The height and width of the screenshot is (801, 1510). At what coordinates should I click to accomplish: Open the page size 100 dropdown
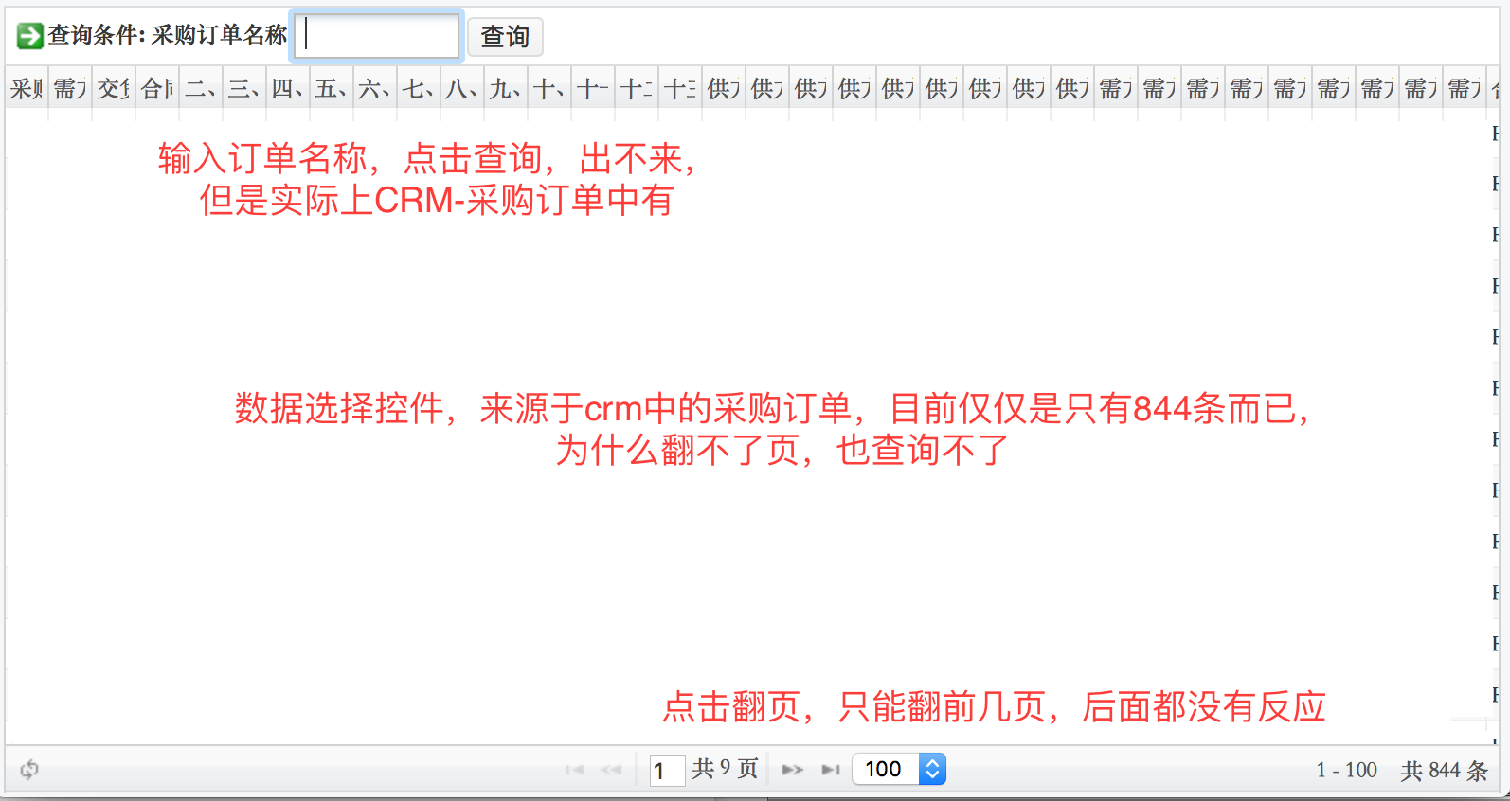click(x=932, y=769)
